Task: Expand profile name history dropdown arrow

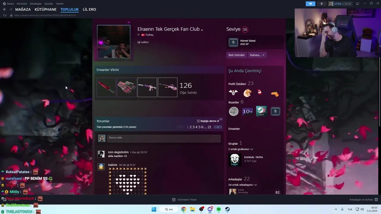Action: [202, 30]
